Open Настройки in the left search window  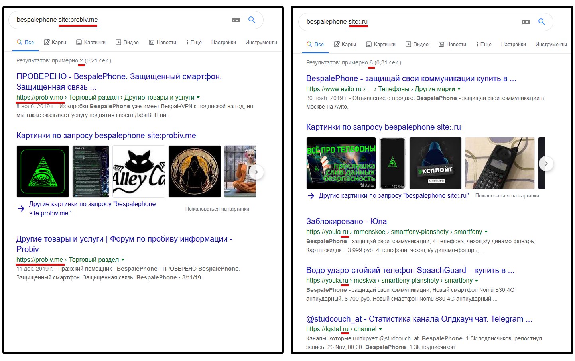tap(223, 42)
